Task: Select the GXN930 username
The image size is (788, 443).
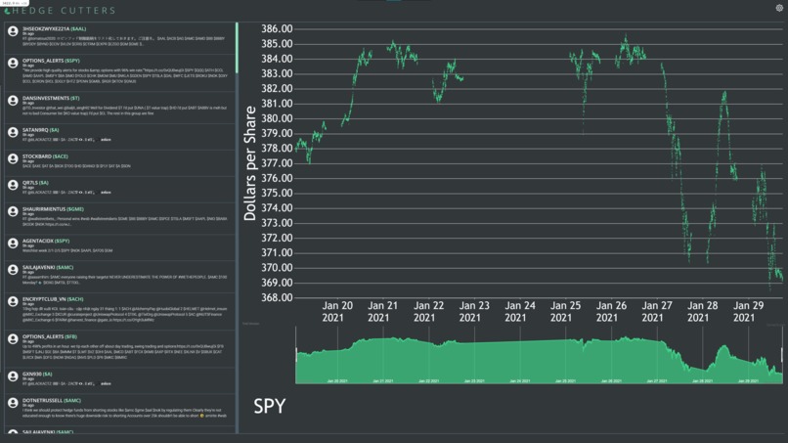Action: (x=31, y=375)
